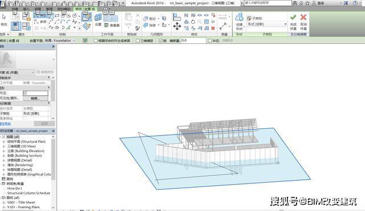Viewport: 365px width, 211px height.
Task: Collapse the 限制条件 properties section
Action: (48, 78)
